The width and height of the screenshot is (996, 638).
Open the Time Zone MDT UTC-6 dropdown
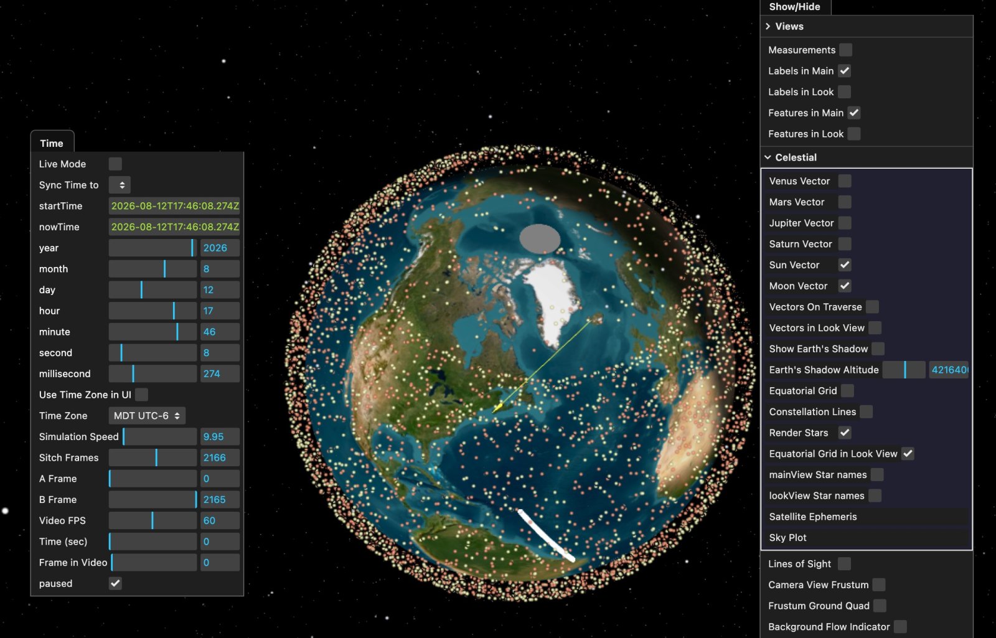pos(147,416)
